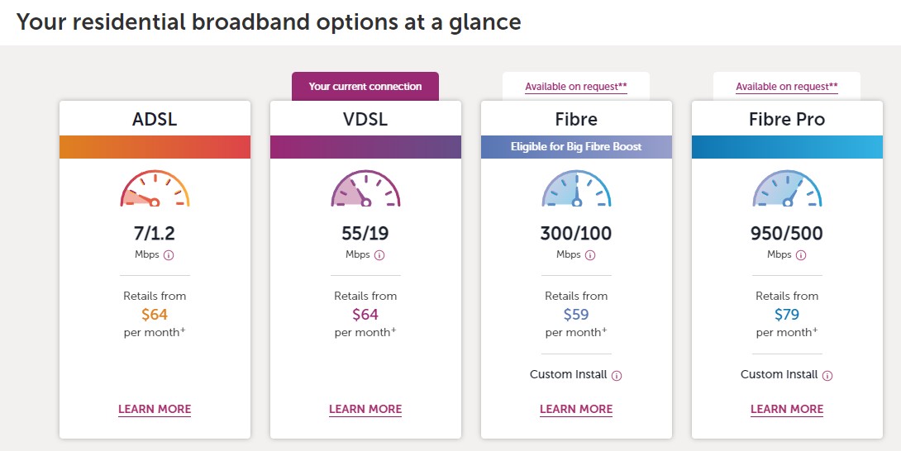Click the Fibre Pro card heading

pos(787,119)
